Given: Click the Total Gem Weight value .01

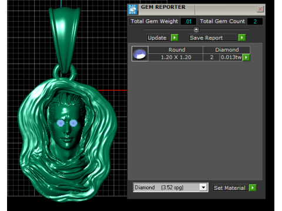Looking at the screenshot, I should [x=189, y=22].
